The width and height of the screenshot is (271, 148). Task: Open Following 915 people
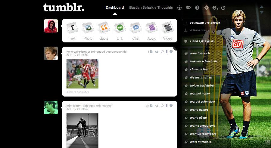tap(205, 23)
